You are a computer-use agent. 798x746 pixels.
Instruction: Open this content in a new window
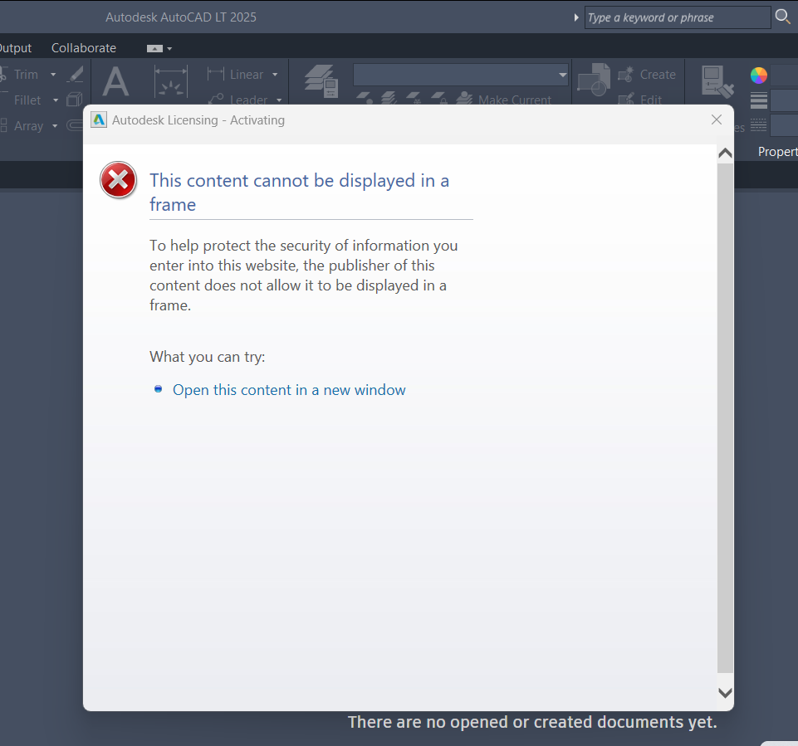pyautogui.click(x=288, y=389)
